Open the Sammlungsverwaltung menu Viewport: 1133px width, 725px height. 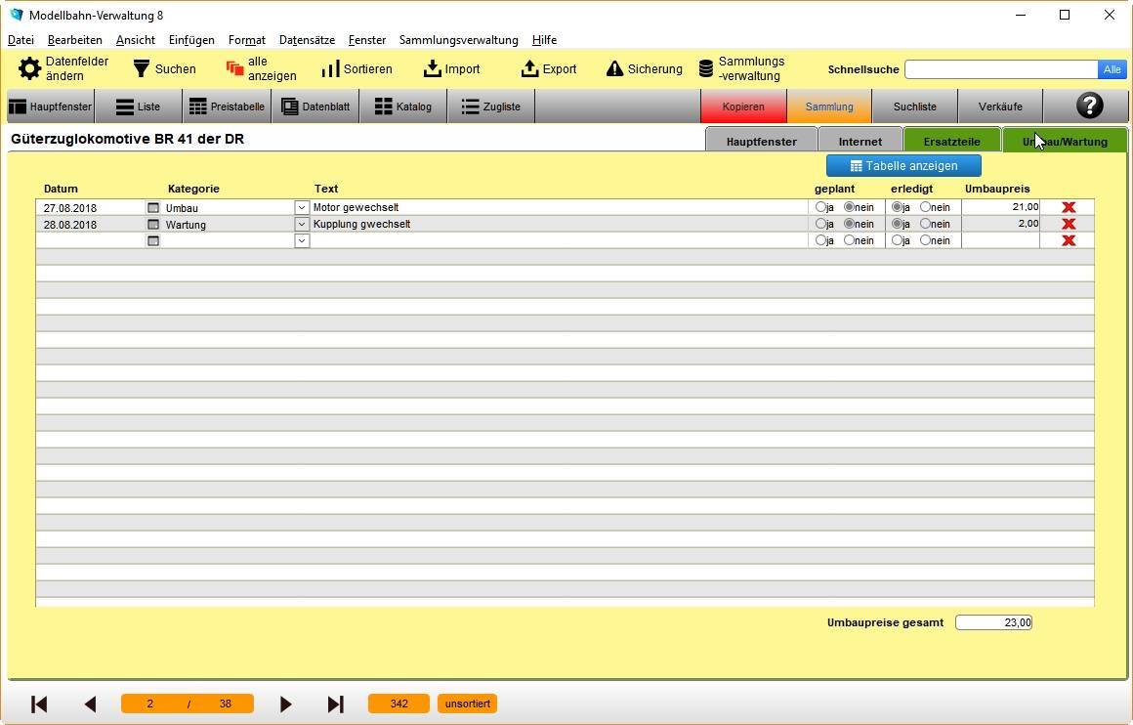click(458, 40)
